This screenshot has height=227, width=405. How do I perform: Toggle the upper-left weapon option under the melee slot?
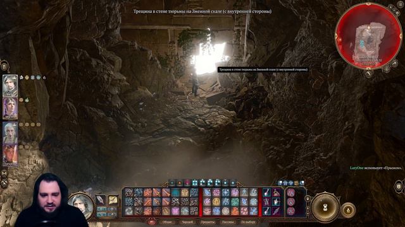pos(102,209)
